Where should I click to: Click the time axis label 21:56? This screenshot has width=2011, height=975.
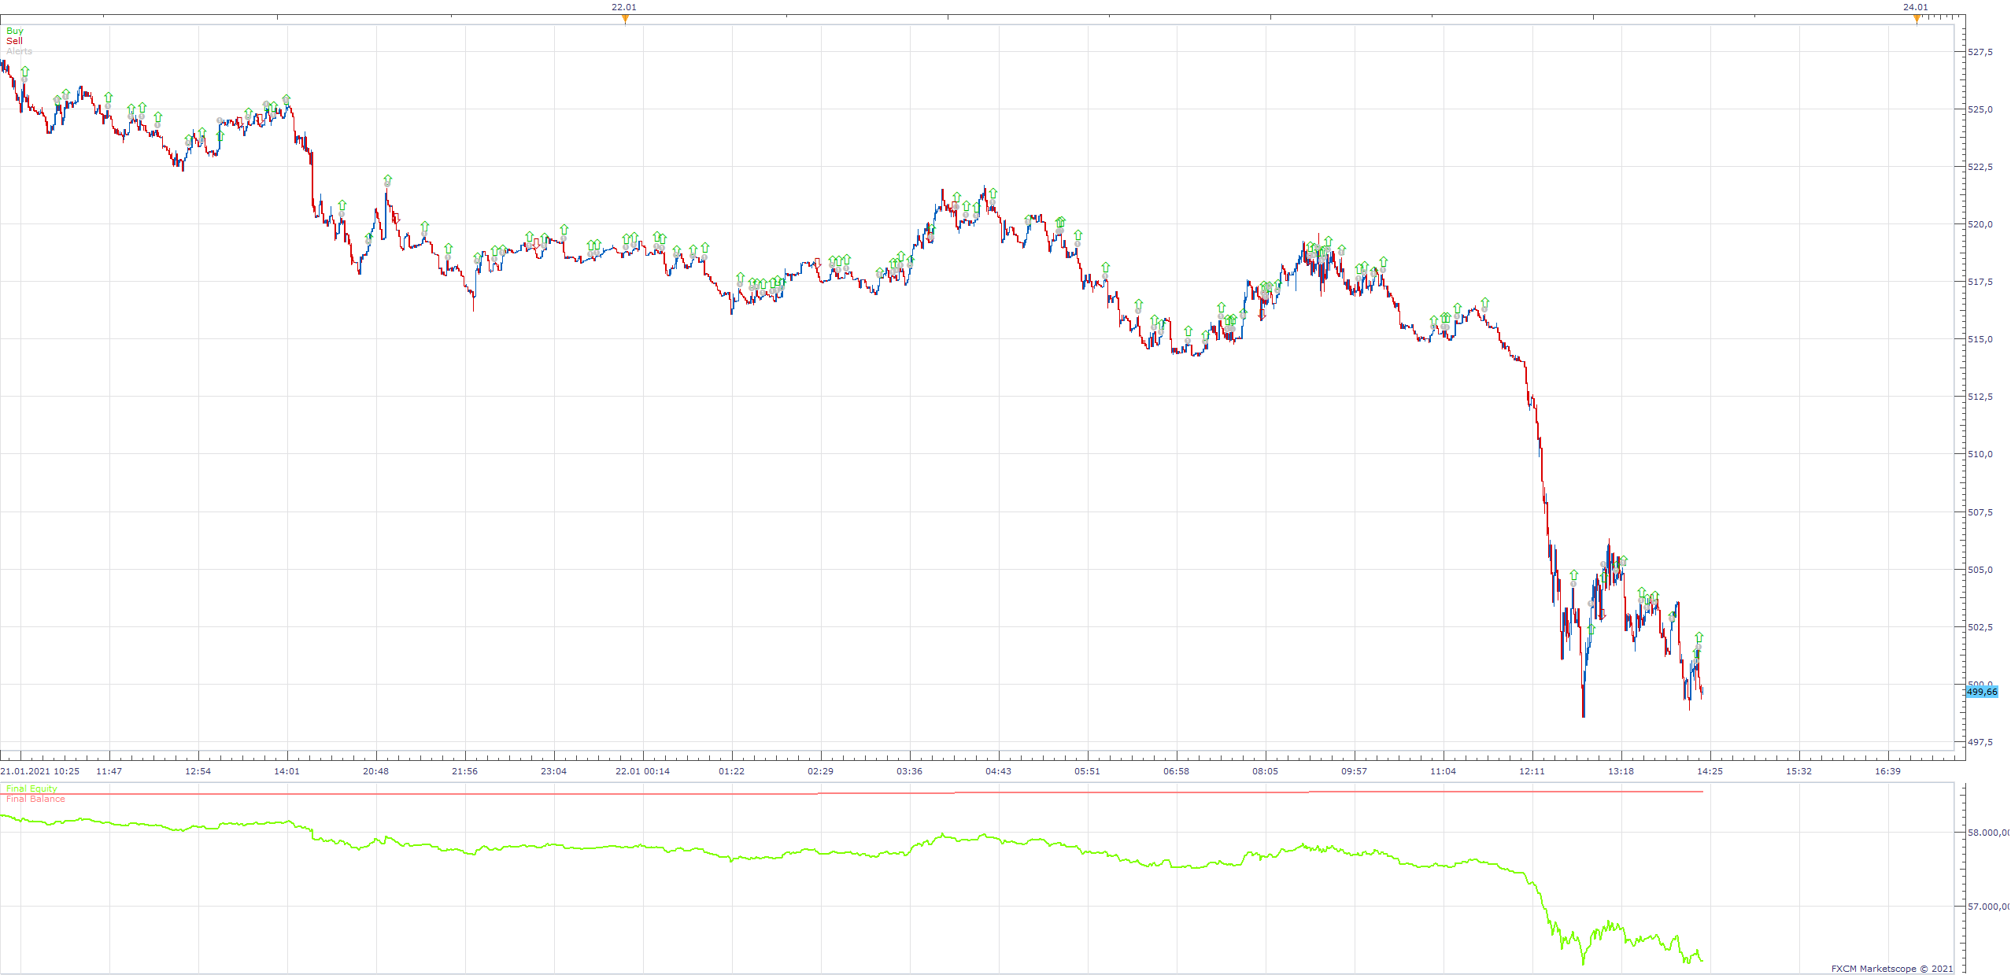coord(464,771)
